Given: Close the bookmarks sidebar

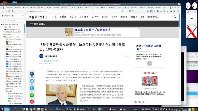Looking at the screenshot, I should 23,16.
